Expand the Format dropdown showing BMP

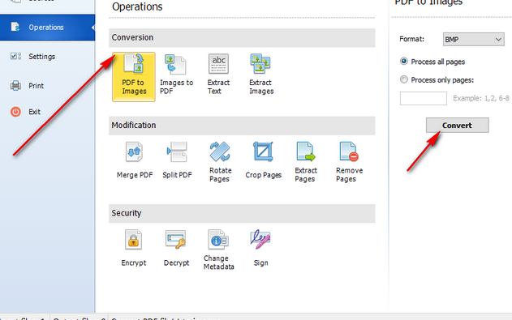tap(474, 40)
